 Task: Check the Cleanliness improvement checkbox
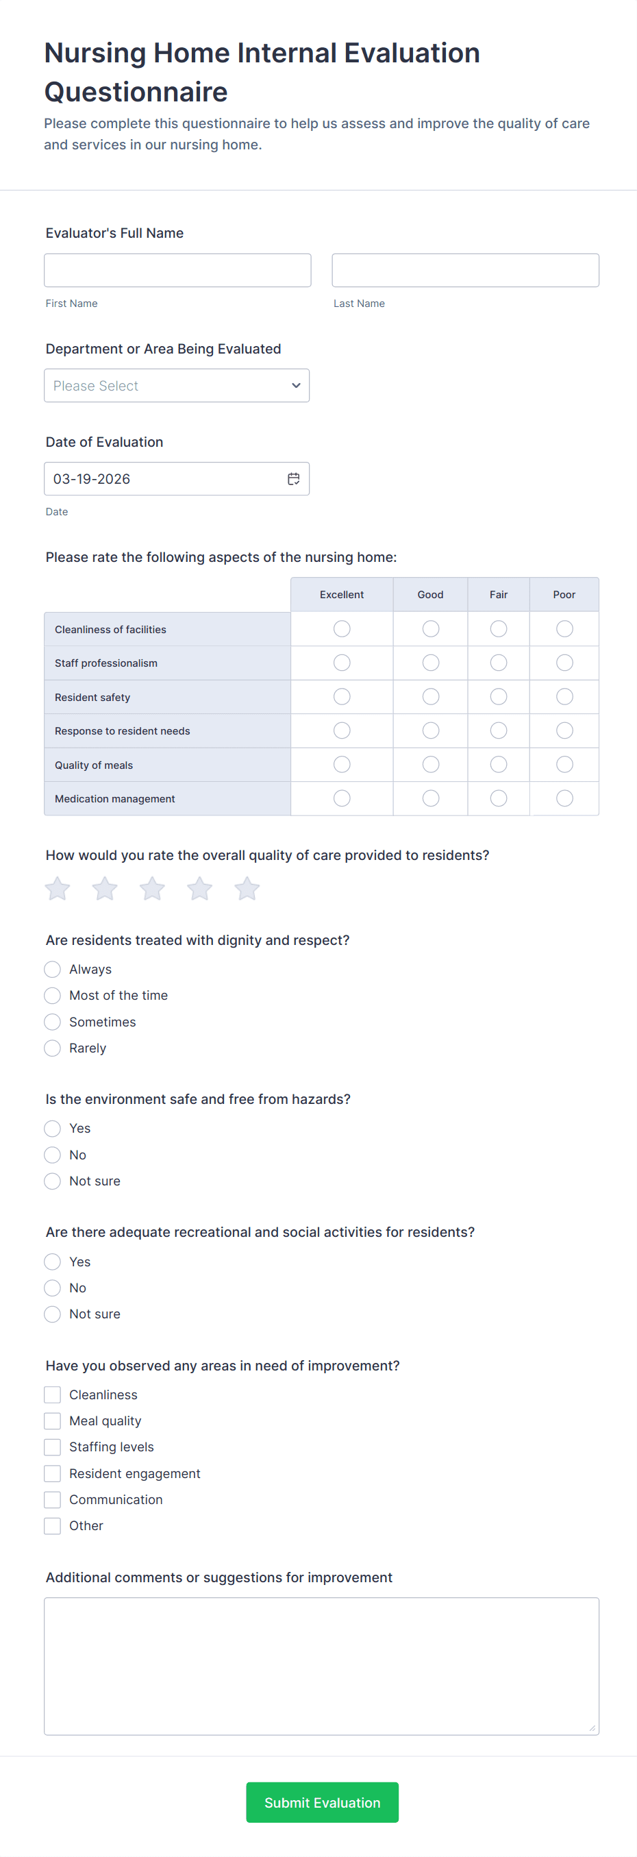[53, 1394]
